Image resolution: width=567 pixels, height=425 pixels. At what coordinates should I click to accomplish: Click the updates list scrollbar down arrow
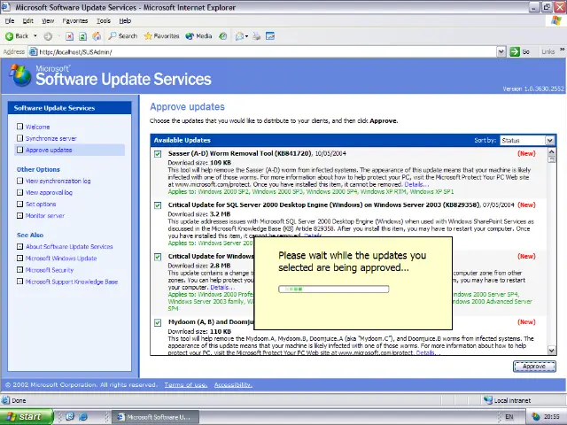point(551,350)
